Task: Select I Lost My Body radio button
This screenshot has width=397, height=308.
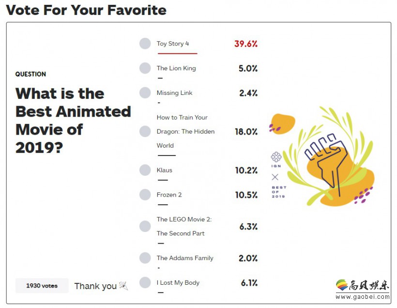Action: (x=145, y=282)
